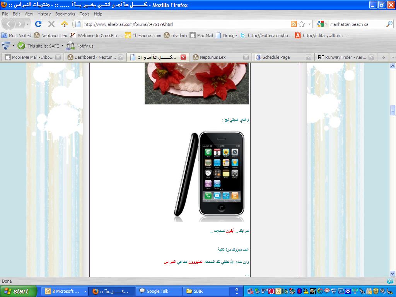The image size is (396, 297).
Task: Click the disconnected network tray icon
Action: point(251,291)
